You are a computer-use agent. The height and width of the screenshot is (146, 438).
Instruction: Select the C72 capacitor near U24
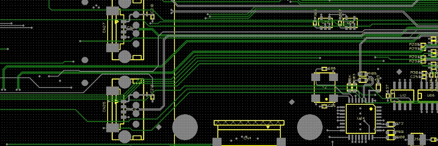391,124
